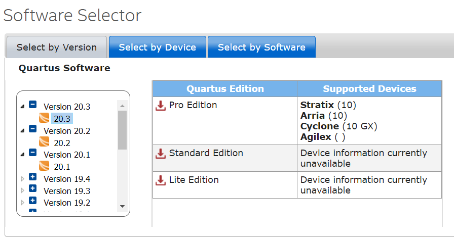
Task: Open the Pro Edition link
Action: [193, 105]
